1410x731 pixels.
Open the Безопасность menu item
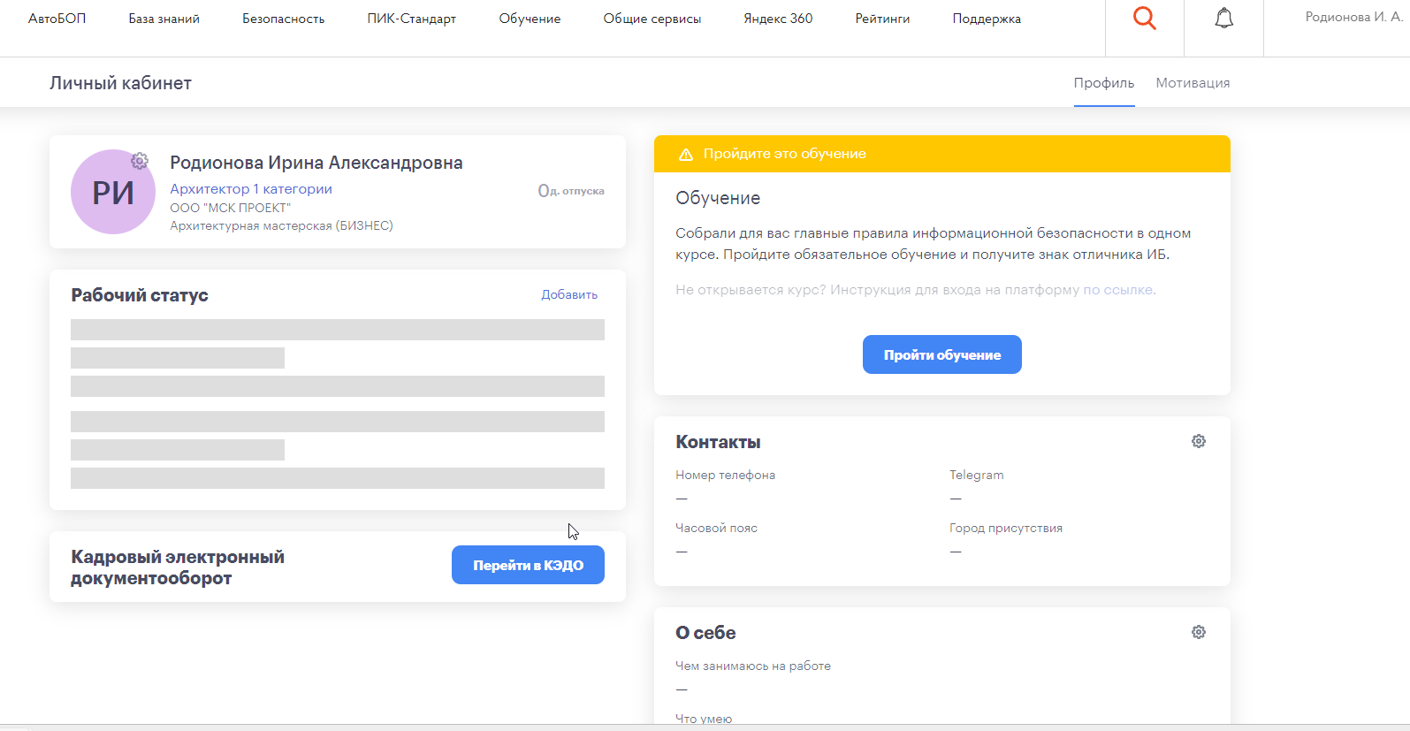[x=284, y=19]
